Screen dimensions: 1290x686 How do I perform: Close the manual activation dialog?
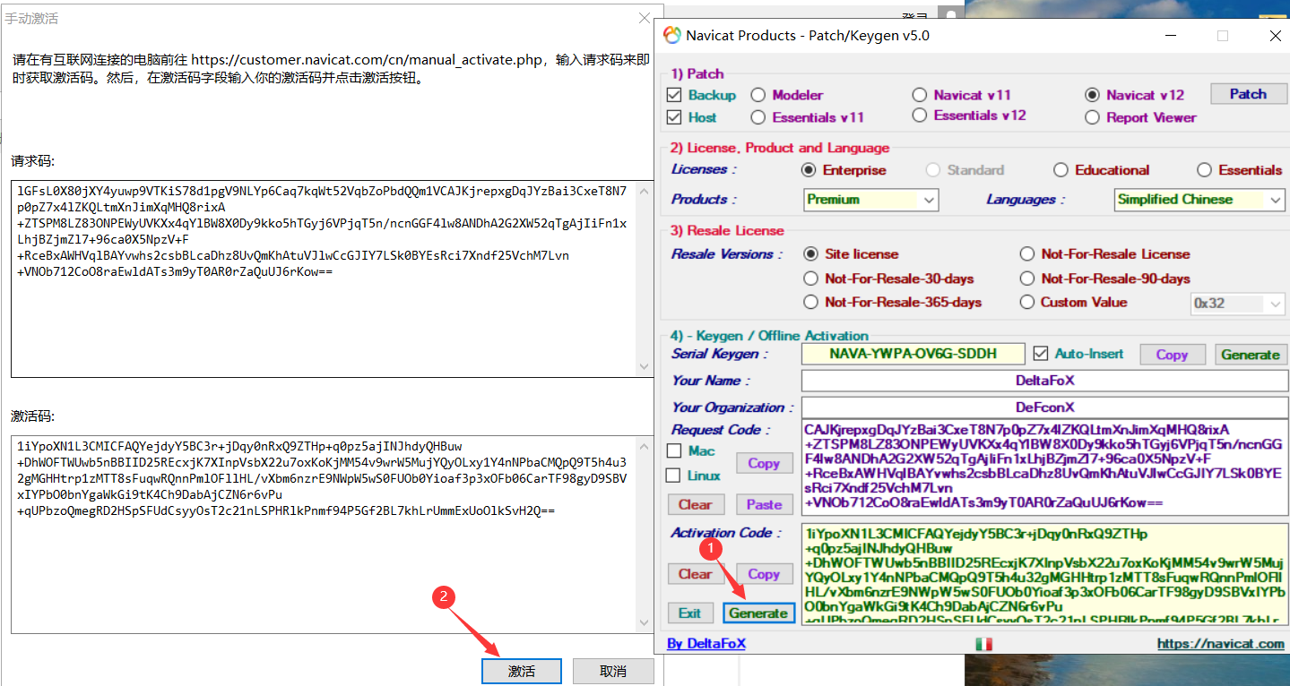(644, 18)
